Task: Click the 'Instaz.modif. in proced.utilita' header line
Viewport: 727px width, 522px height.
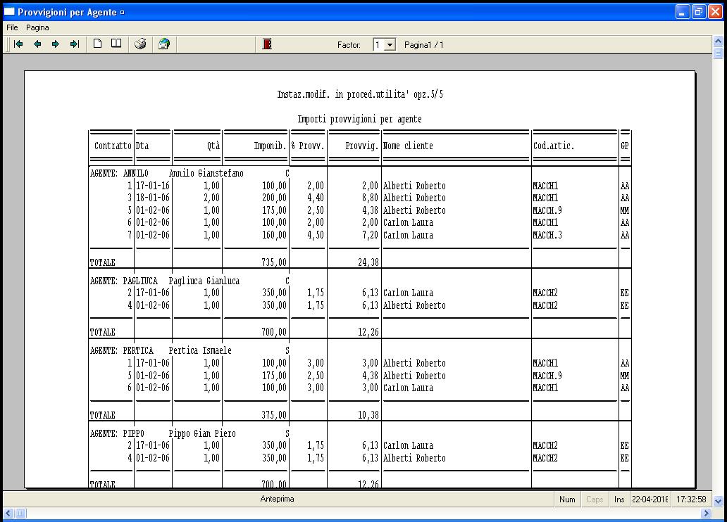Action: [360, 94]
